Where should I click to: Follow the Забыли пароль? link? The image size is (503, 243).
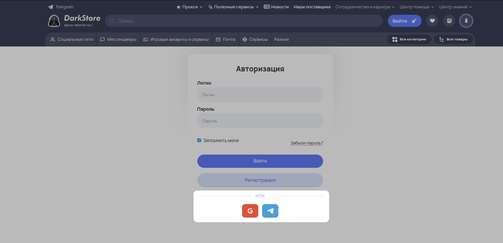306,143
